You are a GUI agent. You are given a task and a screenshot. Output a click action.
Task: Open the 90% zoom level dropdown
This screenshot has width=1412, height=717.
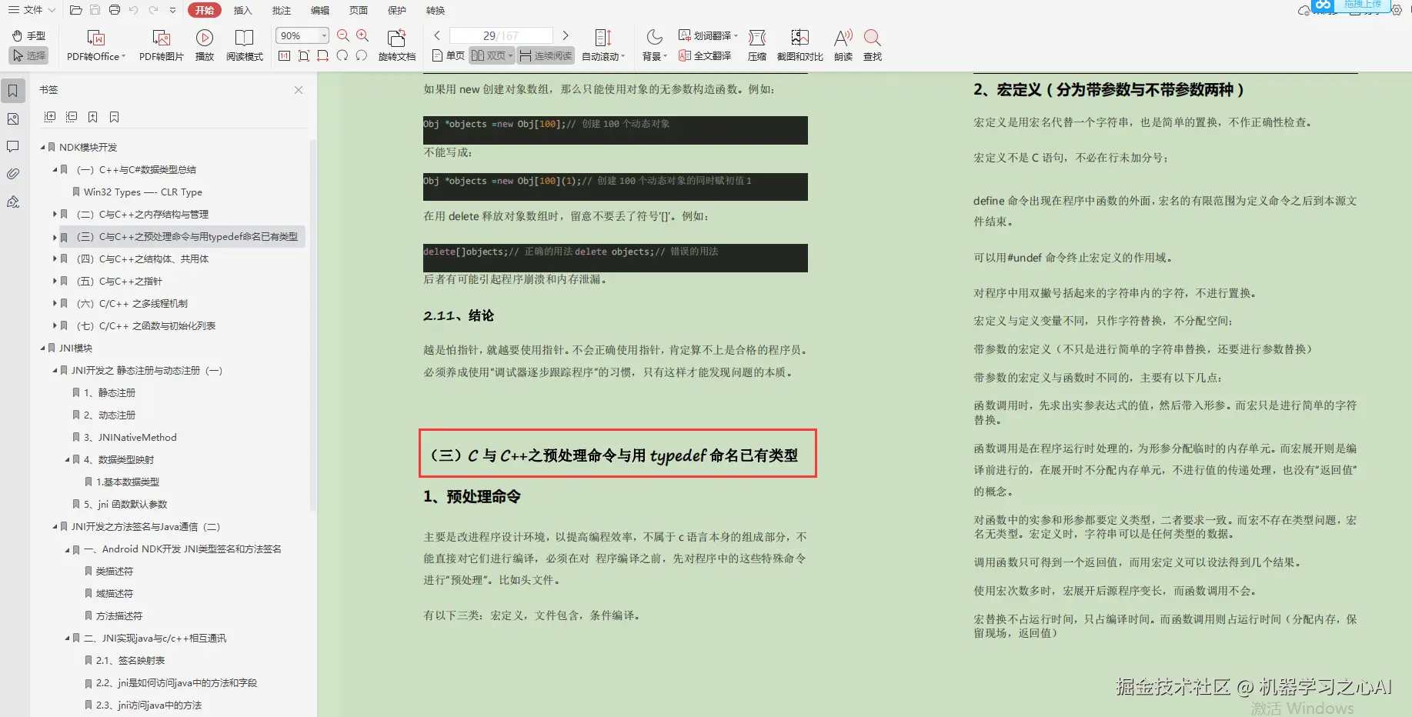(x=324, y=35)
